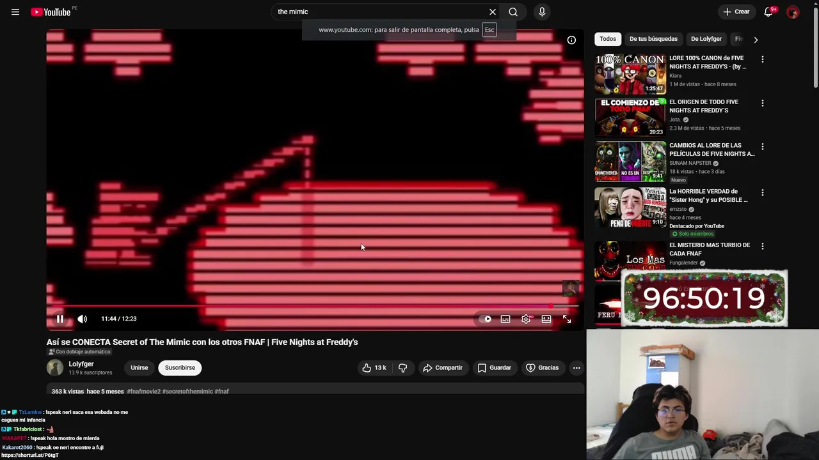The height and width of the screenshot is (460, 819).
Task: Like the video with 13 k
Action: [374, 368]
